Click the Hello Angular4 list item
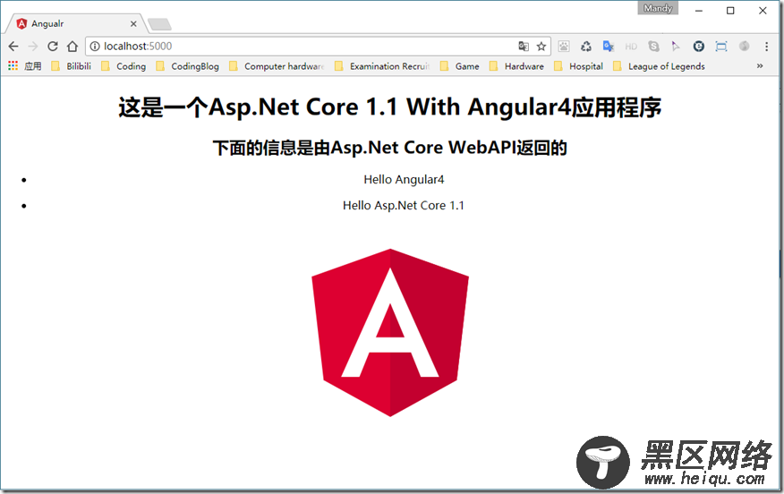Viewport: 784px width, 494px height. pyautogui.click(x=404, y=180)
